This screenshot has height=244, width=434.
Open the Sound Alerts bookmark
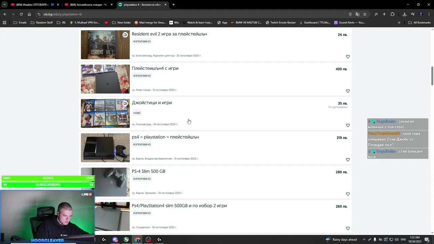(x=349, y=23)
